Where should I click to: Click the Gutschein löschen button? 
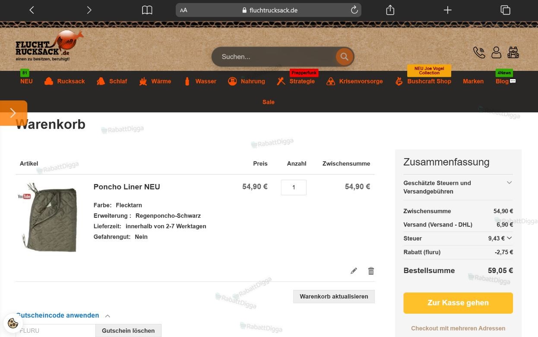(128, 331)
